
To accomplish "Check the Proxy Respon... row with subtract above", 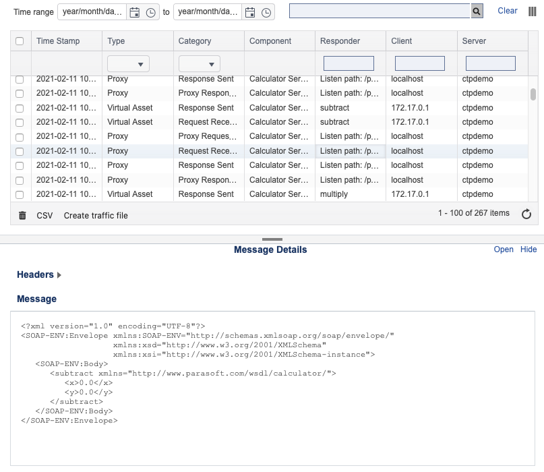I will 20,93.
